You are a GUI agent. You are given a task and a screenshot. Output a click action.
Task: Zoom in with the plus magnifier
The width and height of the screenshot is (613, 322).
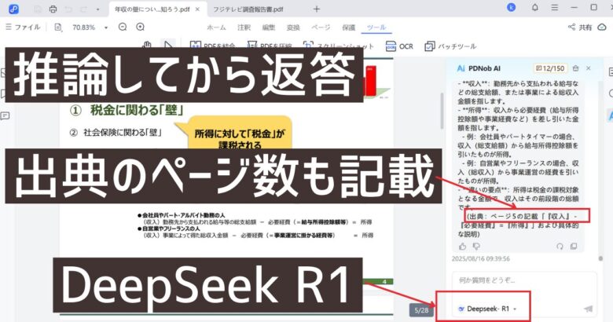click(141, 27)
